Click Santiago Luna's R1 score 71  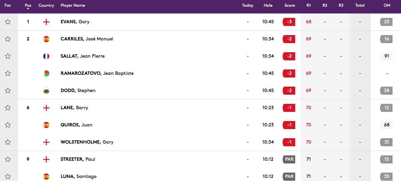point(308,176)
